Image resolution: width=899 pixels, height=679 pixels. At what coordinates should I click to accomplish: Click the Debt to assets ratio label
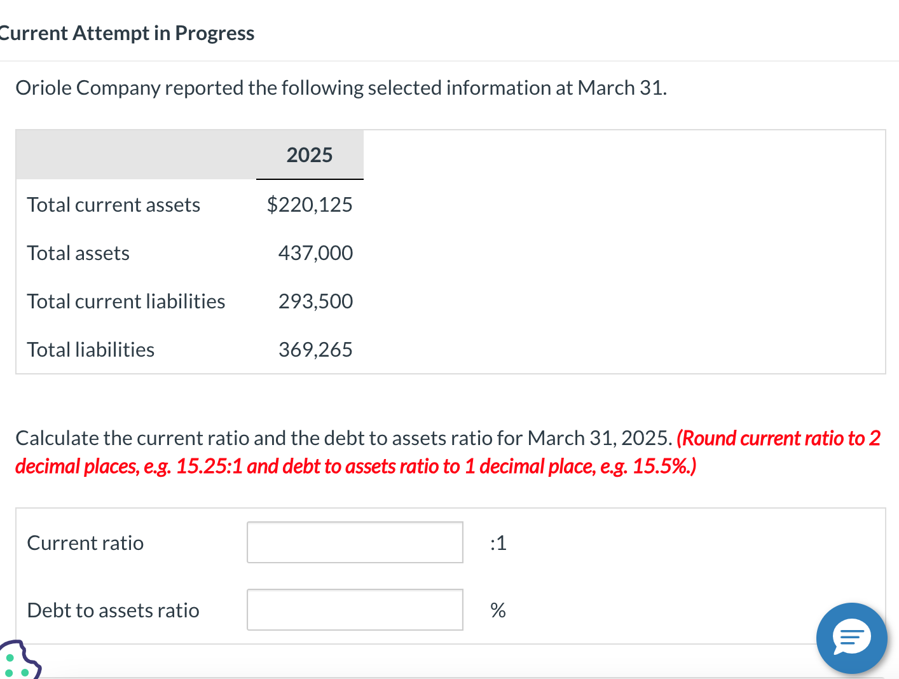coord(113,610)
